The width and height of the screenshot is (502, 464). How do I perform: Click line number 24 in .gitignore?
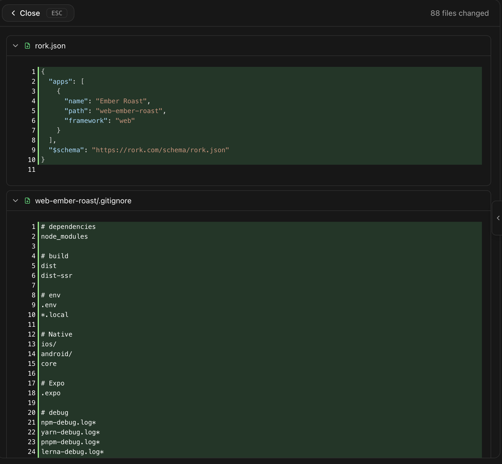click(32, 452)
